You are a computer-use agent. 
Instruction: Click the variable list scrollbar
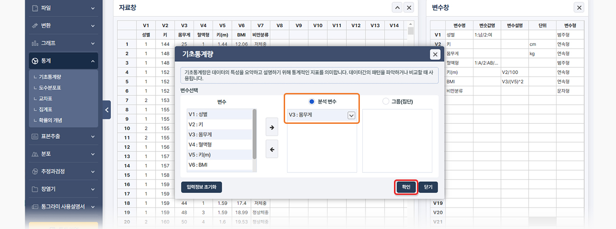(254, 136)
